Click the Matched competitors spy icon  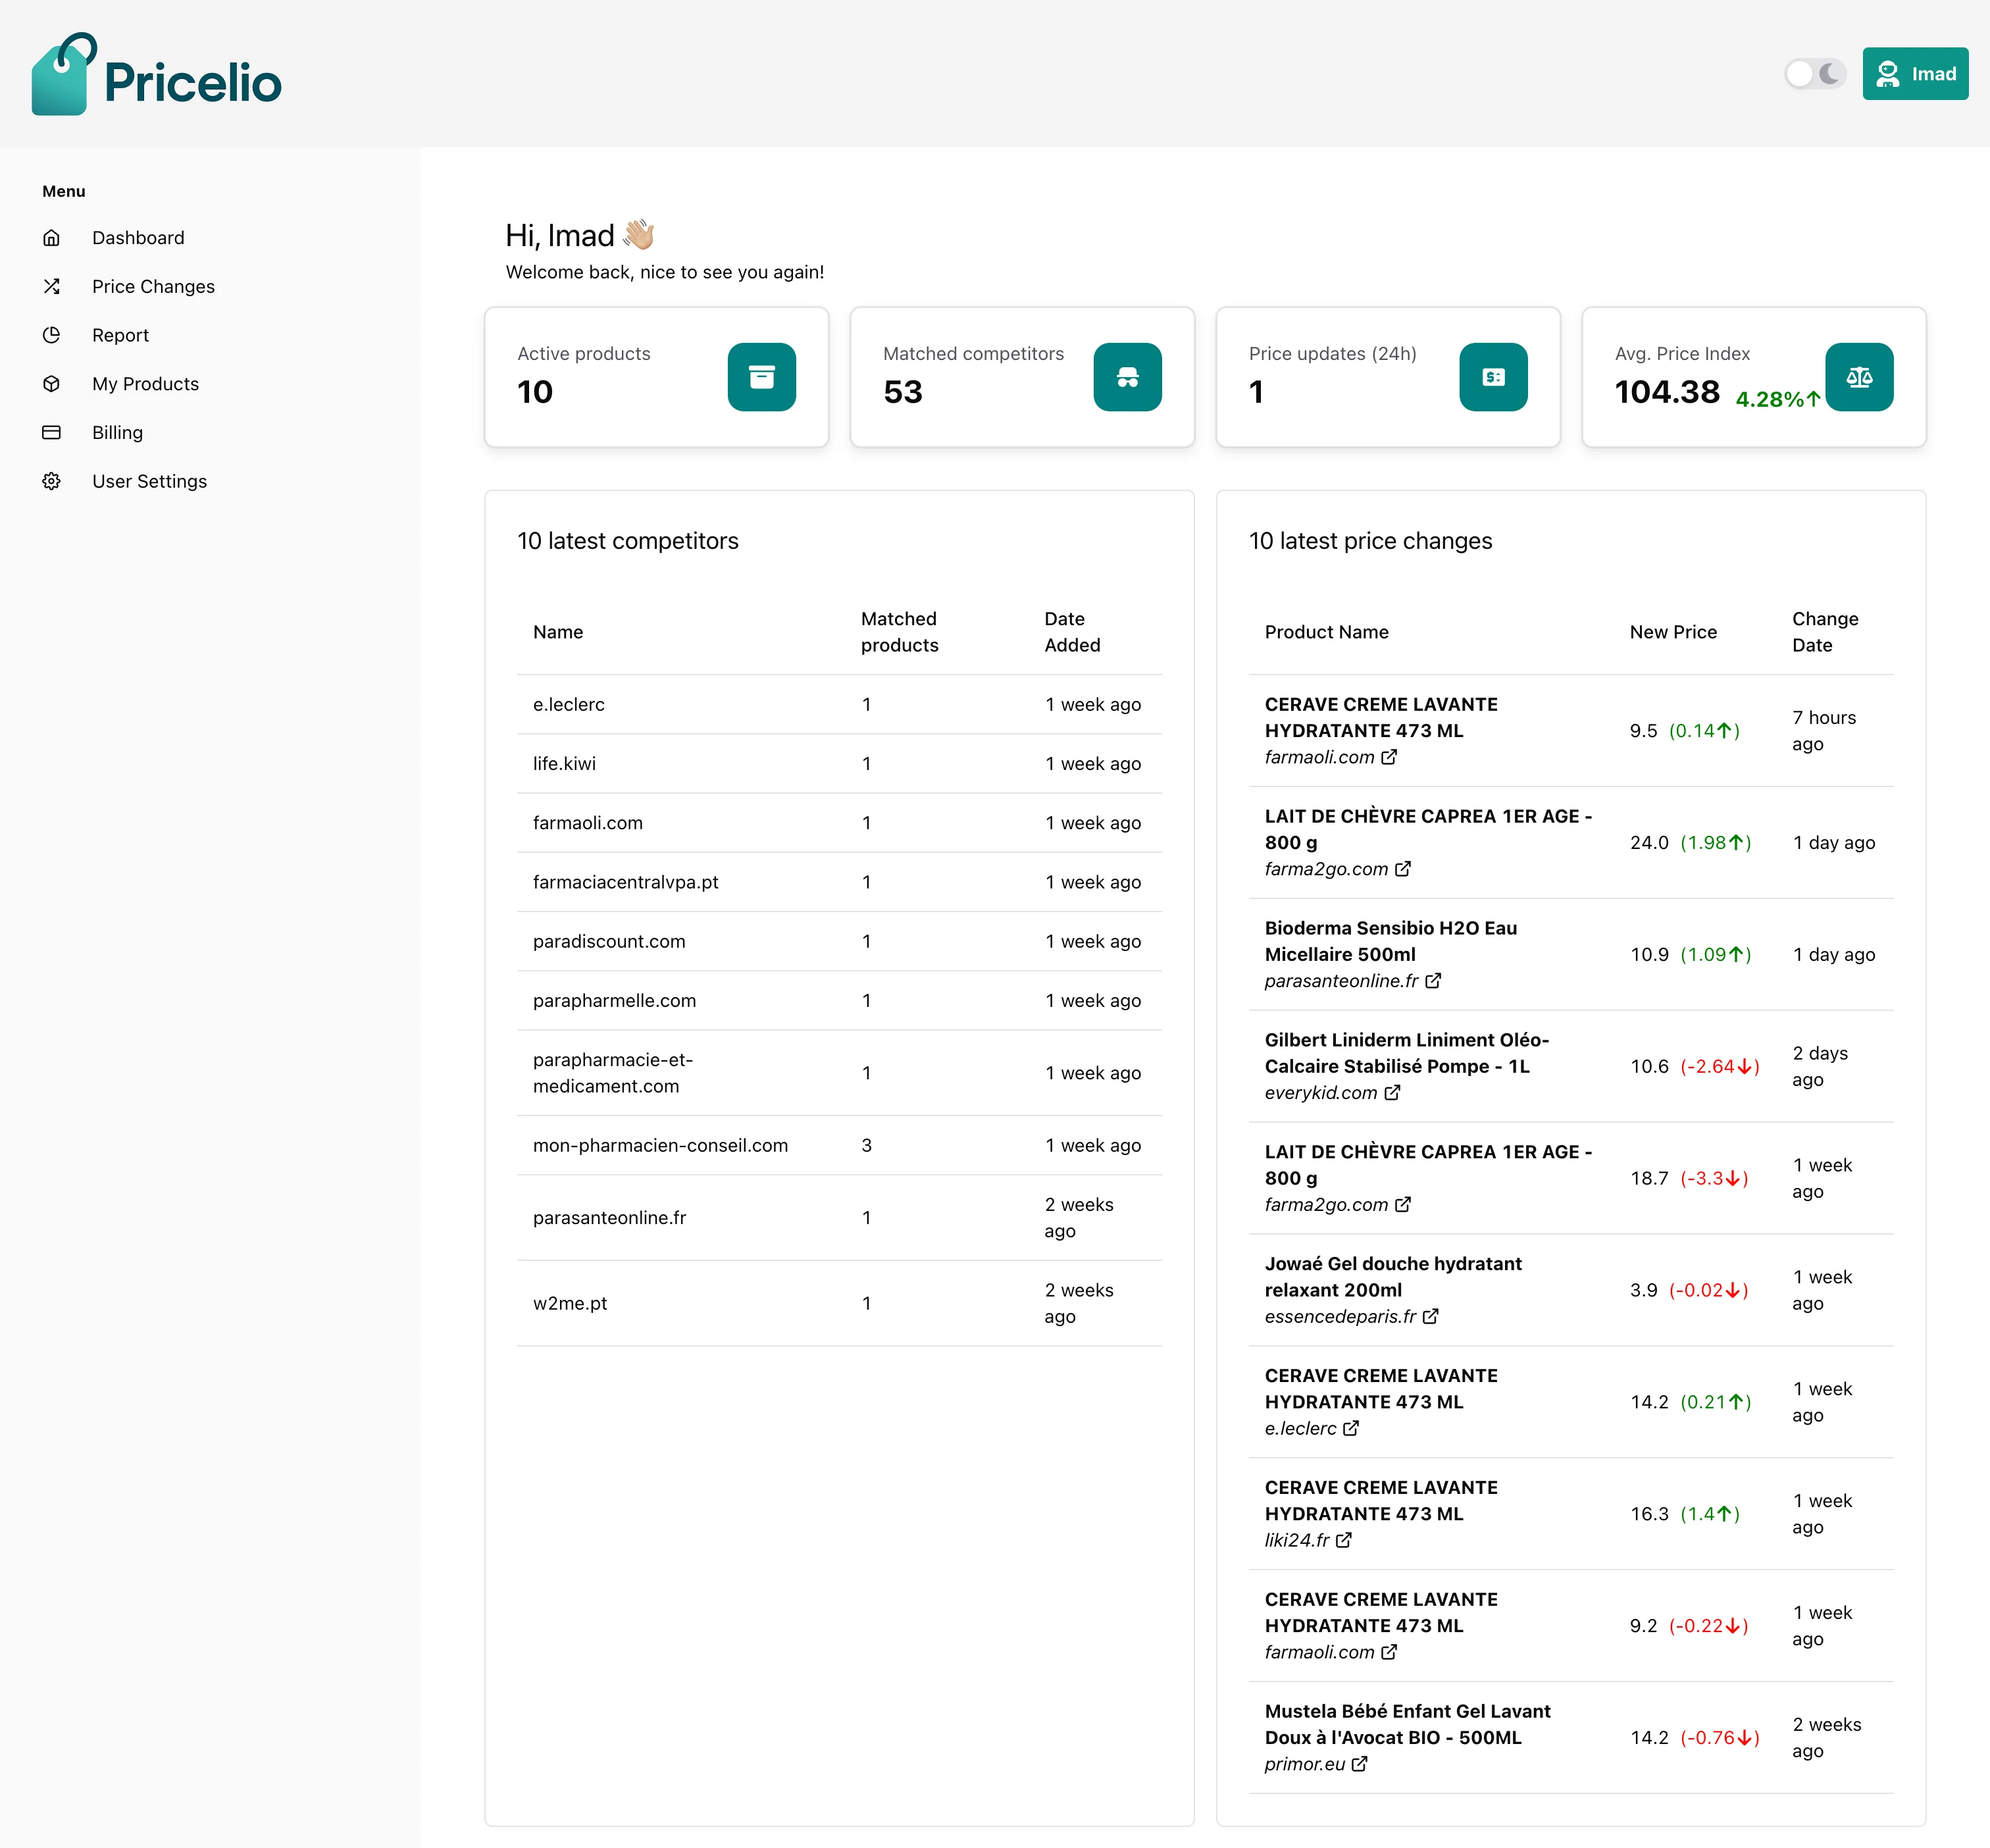point(1127,377)
